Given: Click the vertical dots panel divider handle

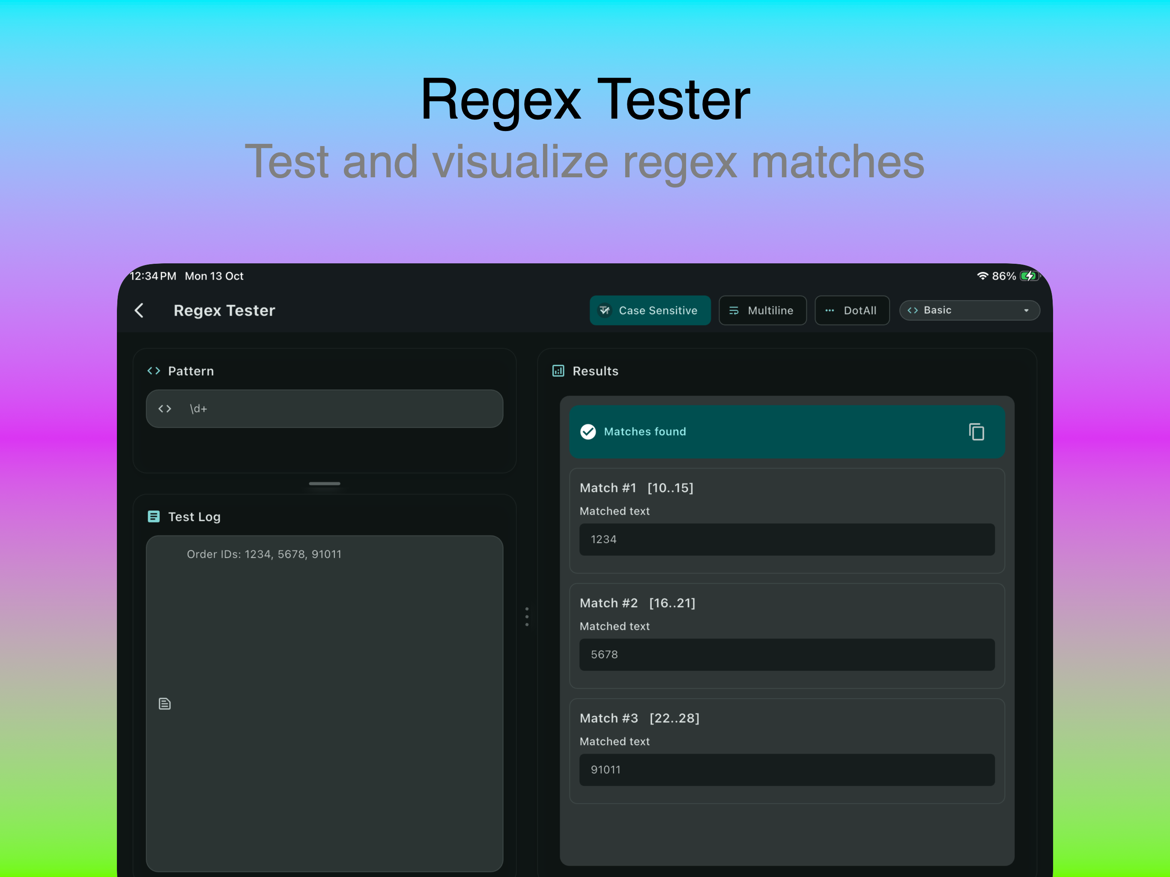Looking at the screenshot, I should pyautogui.click(x=527, y=616).
